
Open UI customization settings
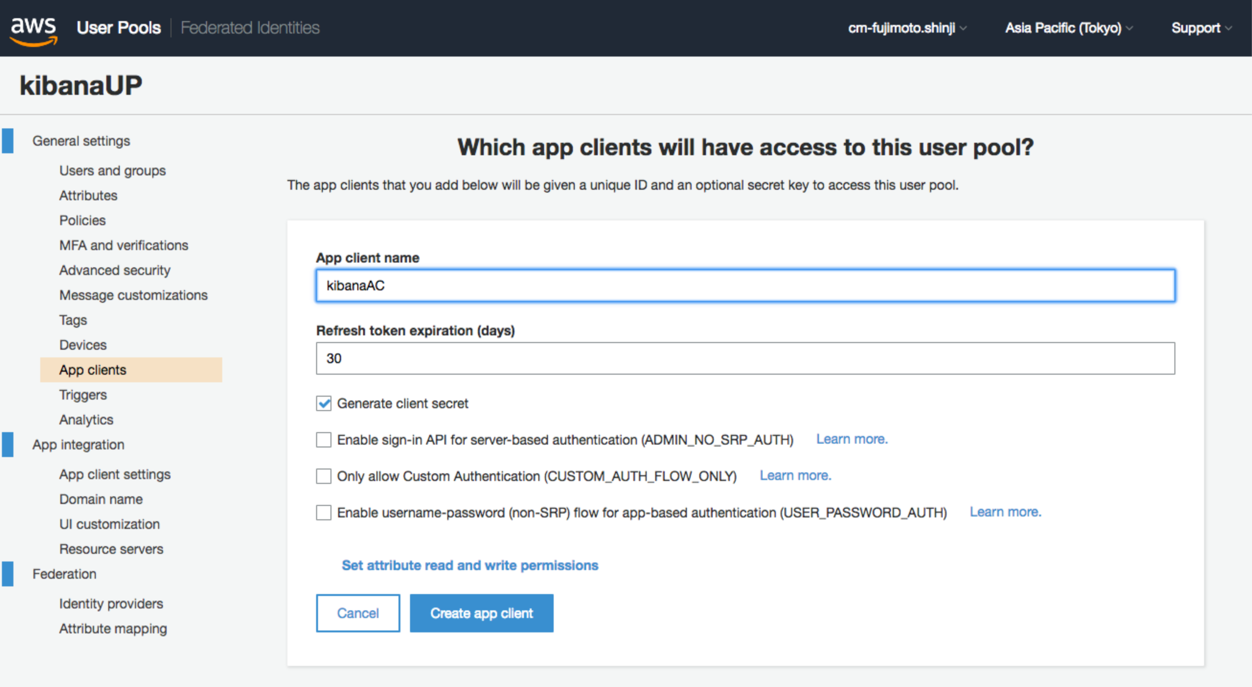pyautogui.click(x=109, y=524)
